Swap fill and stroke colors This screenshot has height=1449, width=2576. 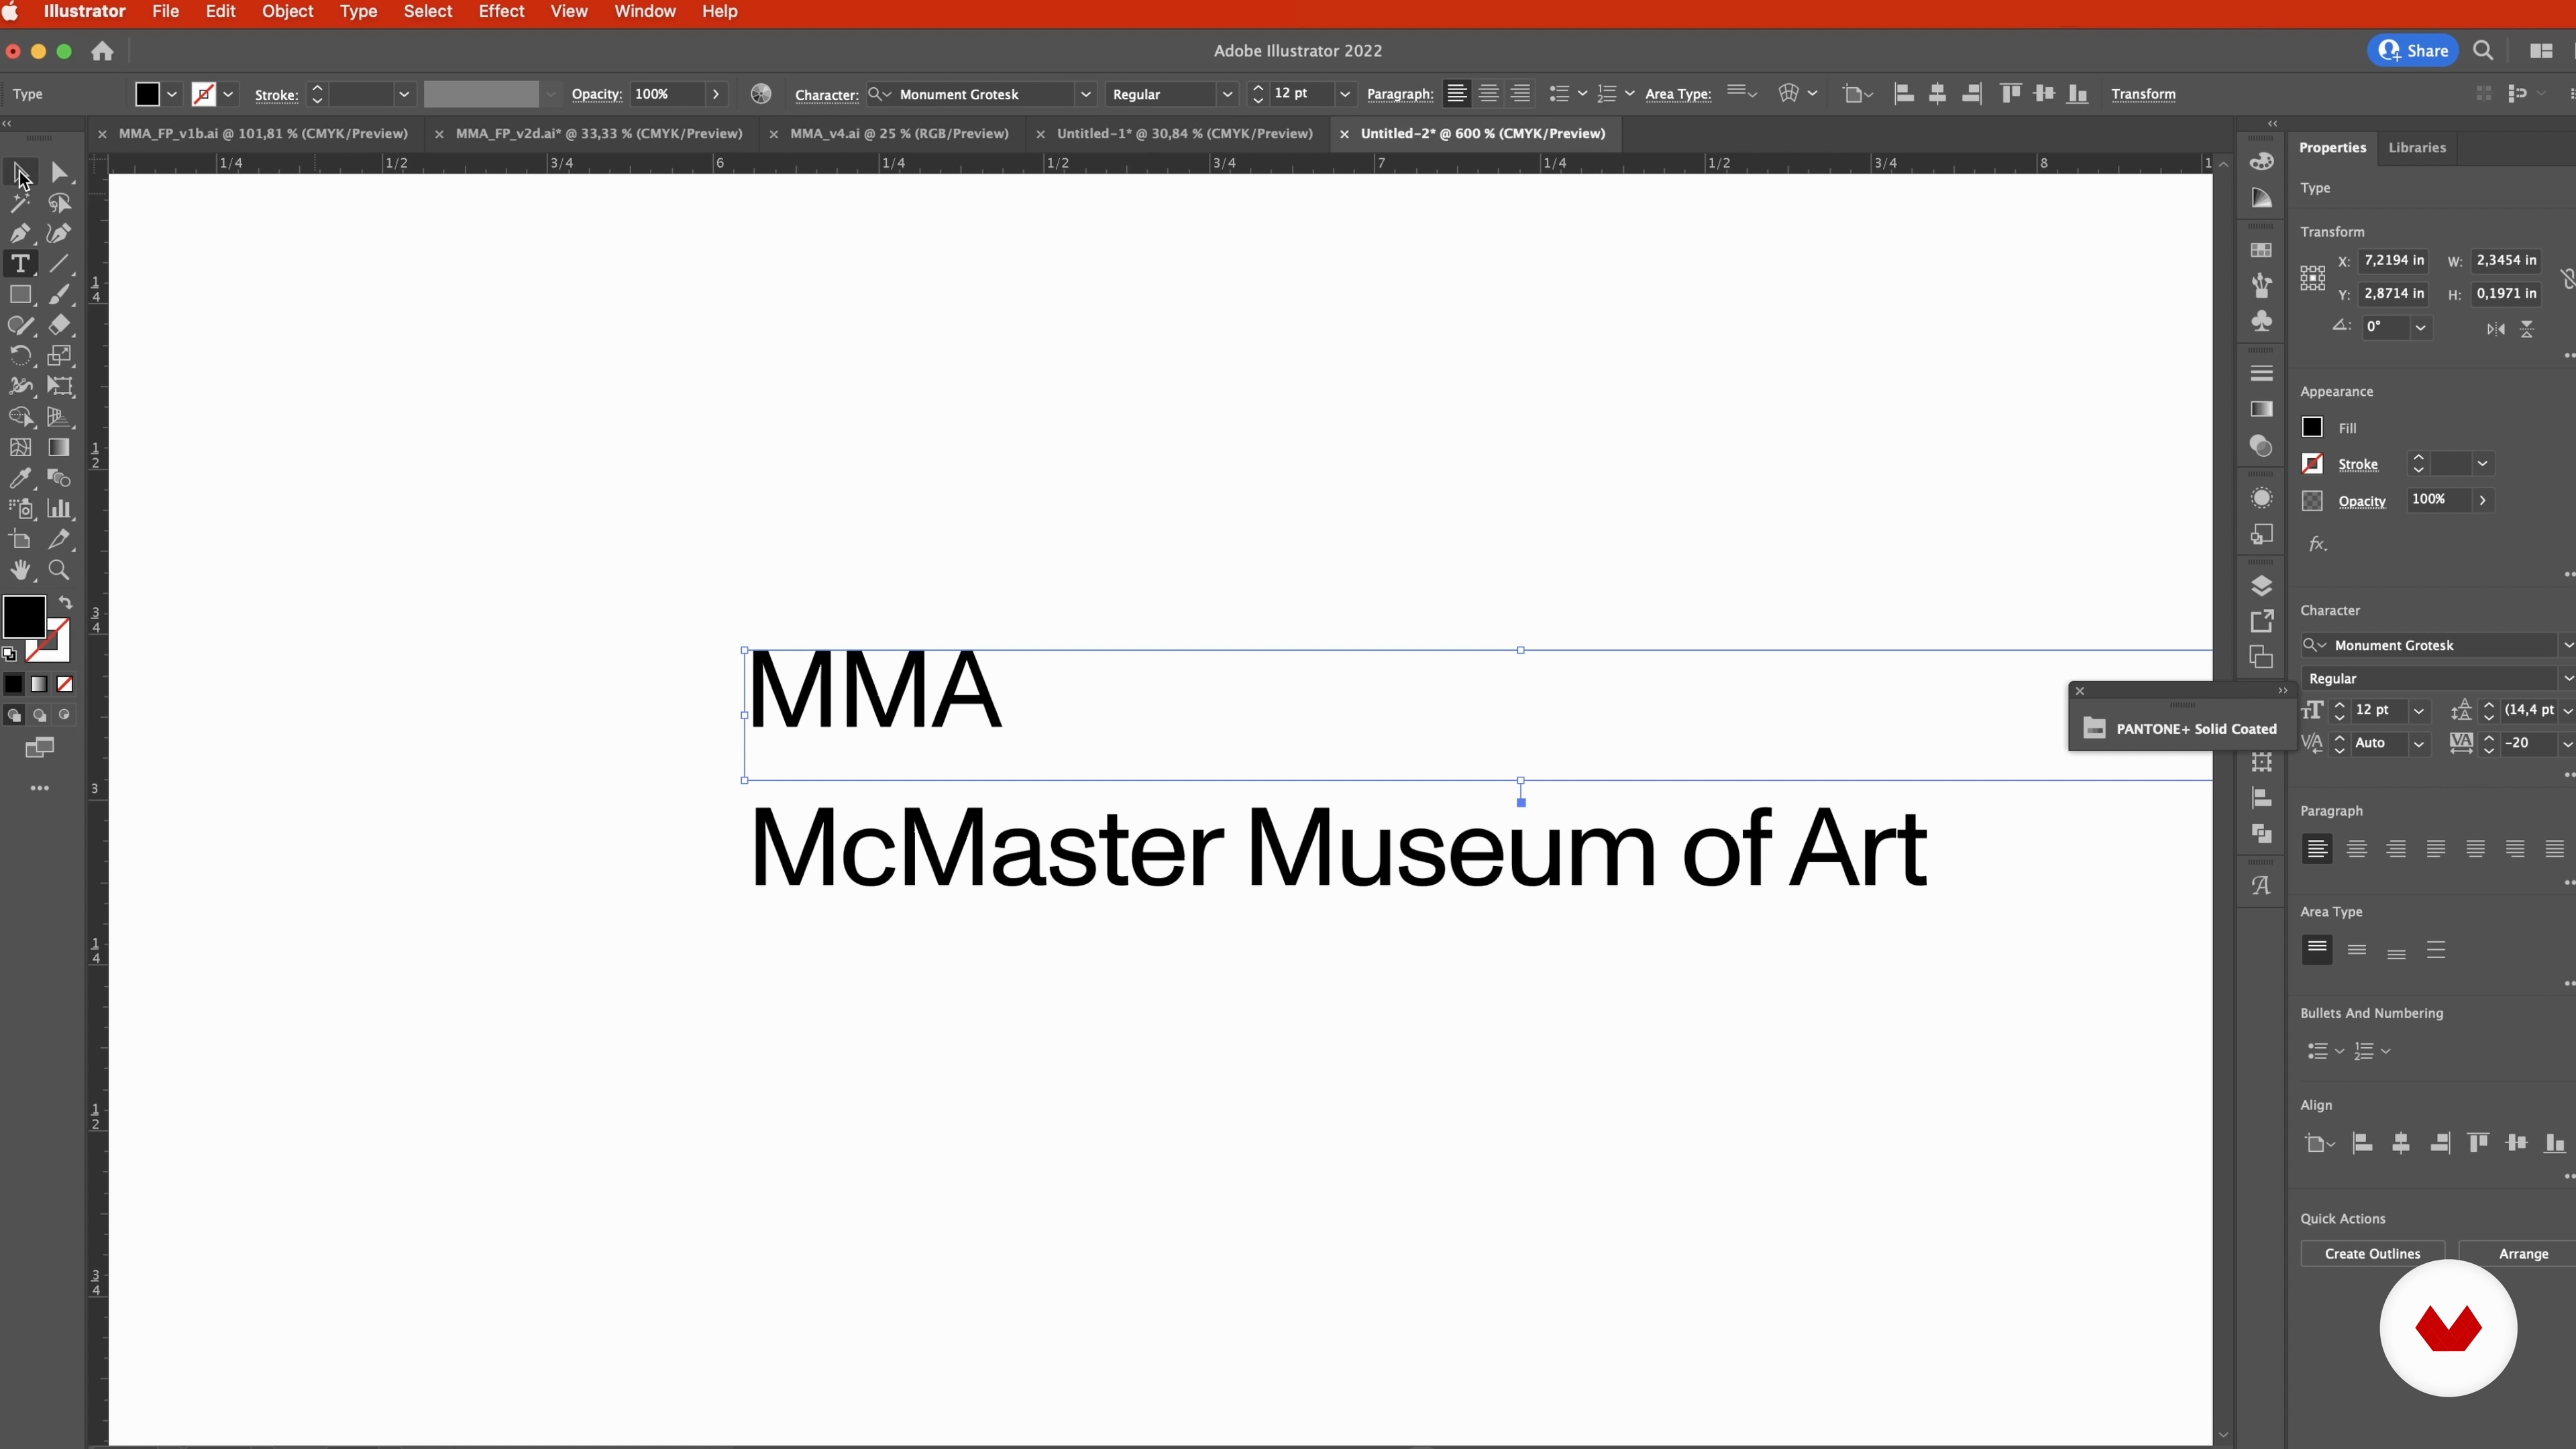[65, 603]
